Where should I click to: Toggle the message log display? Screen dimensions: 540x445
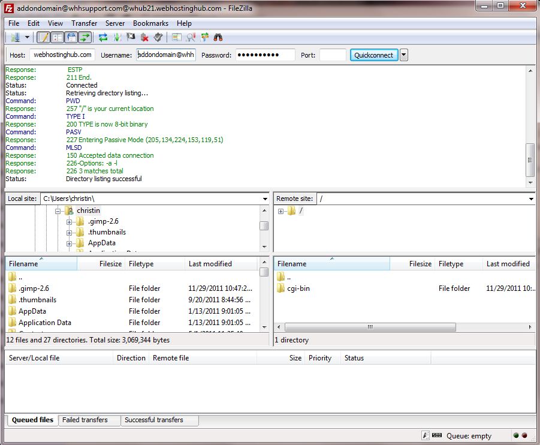[x=44, y=37]
